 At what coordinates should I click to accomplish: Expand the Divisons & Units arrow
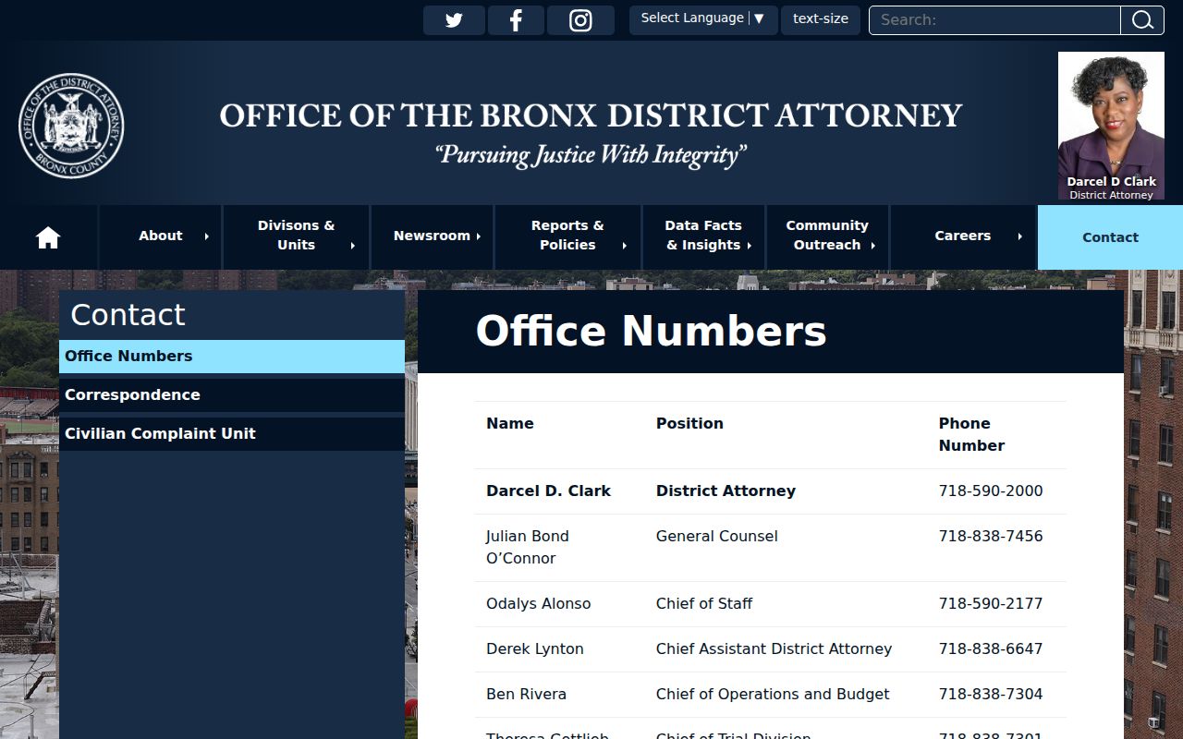(x=353, y=246)
